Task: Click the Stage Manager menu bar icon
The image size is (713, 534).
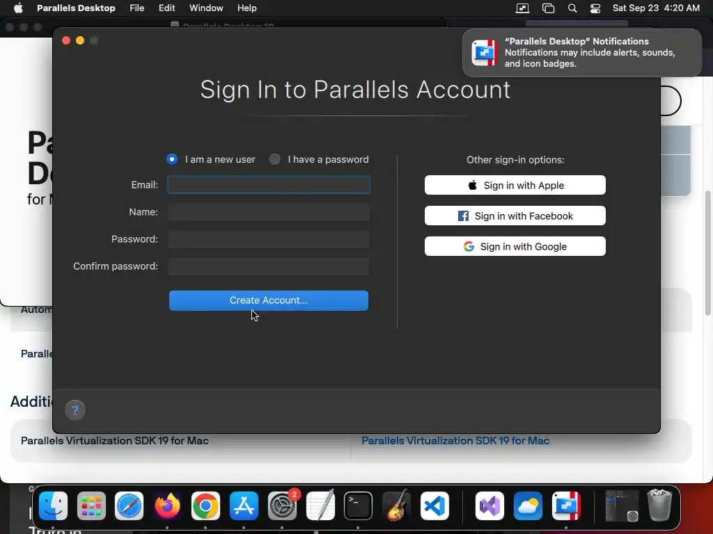Action: [548, 8]
